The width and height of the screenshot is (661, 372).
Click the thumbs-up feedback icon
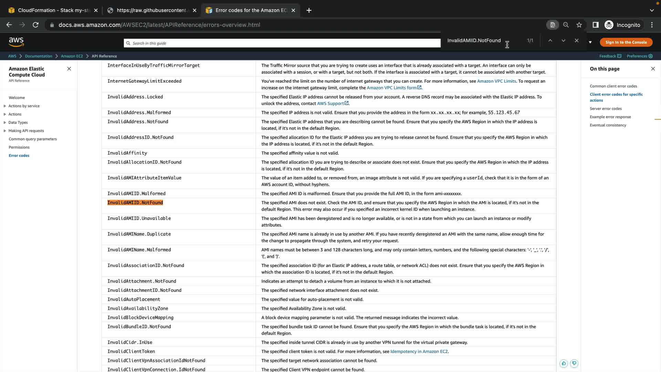(564, 363)
